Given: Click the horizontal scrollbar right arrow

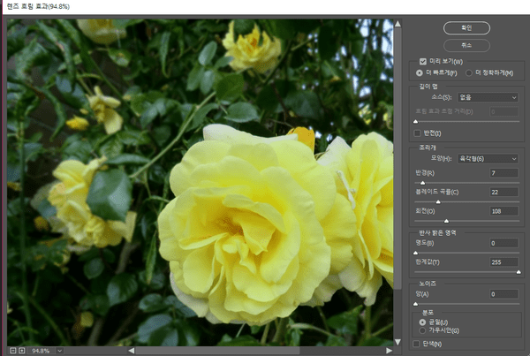Looking at the screenshot, I should (388, 351).
